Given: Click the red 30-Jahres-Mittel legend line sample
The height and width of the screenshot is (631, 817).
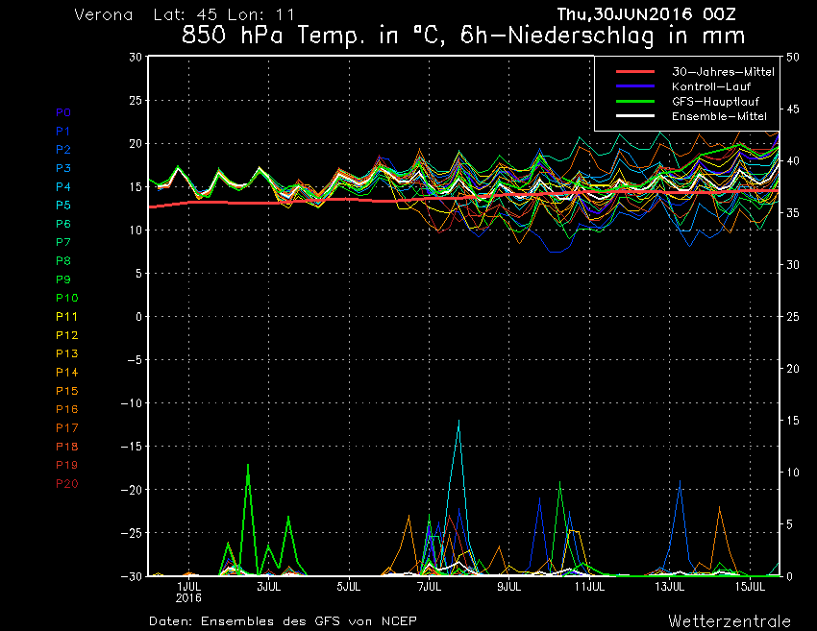Looking at the screenshot, I should coord(635,72).
